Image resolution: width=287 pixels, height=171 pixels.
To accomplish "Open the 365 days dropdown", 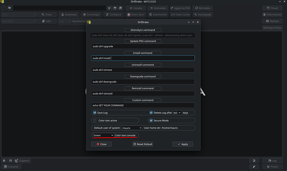I will point(177,113).
